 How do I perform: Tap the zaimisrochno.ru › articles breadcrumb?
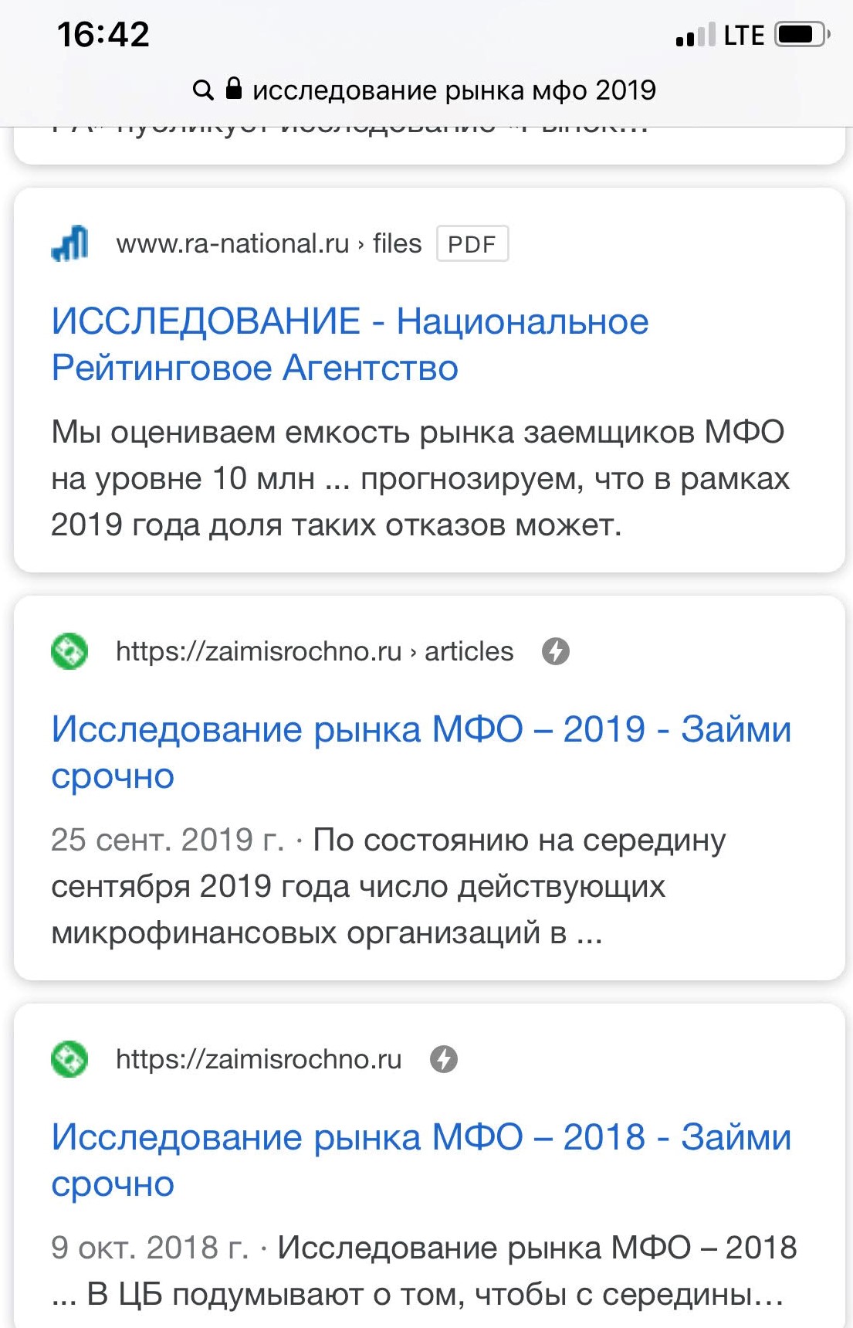pos(314,651)
